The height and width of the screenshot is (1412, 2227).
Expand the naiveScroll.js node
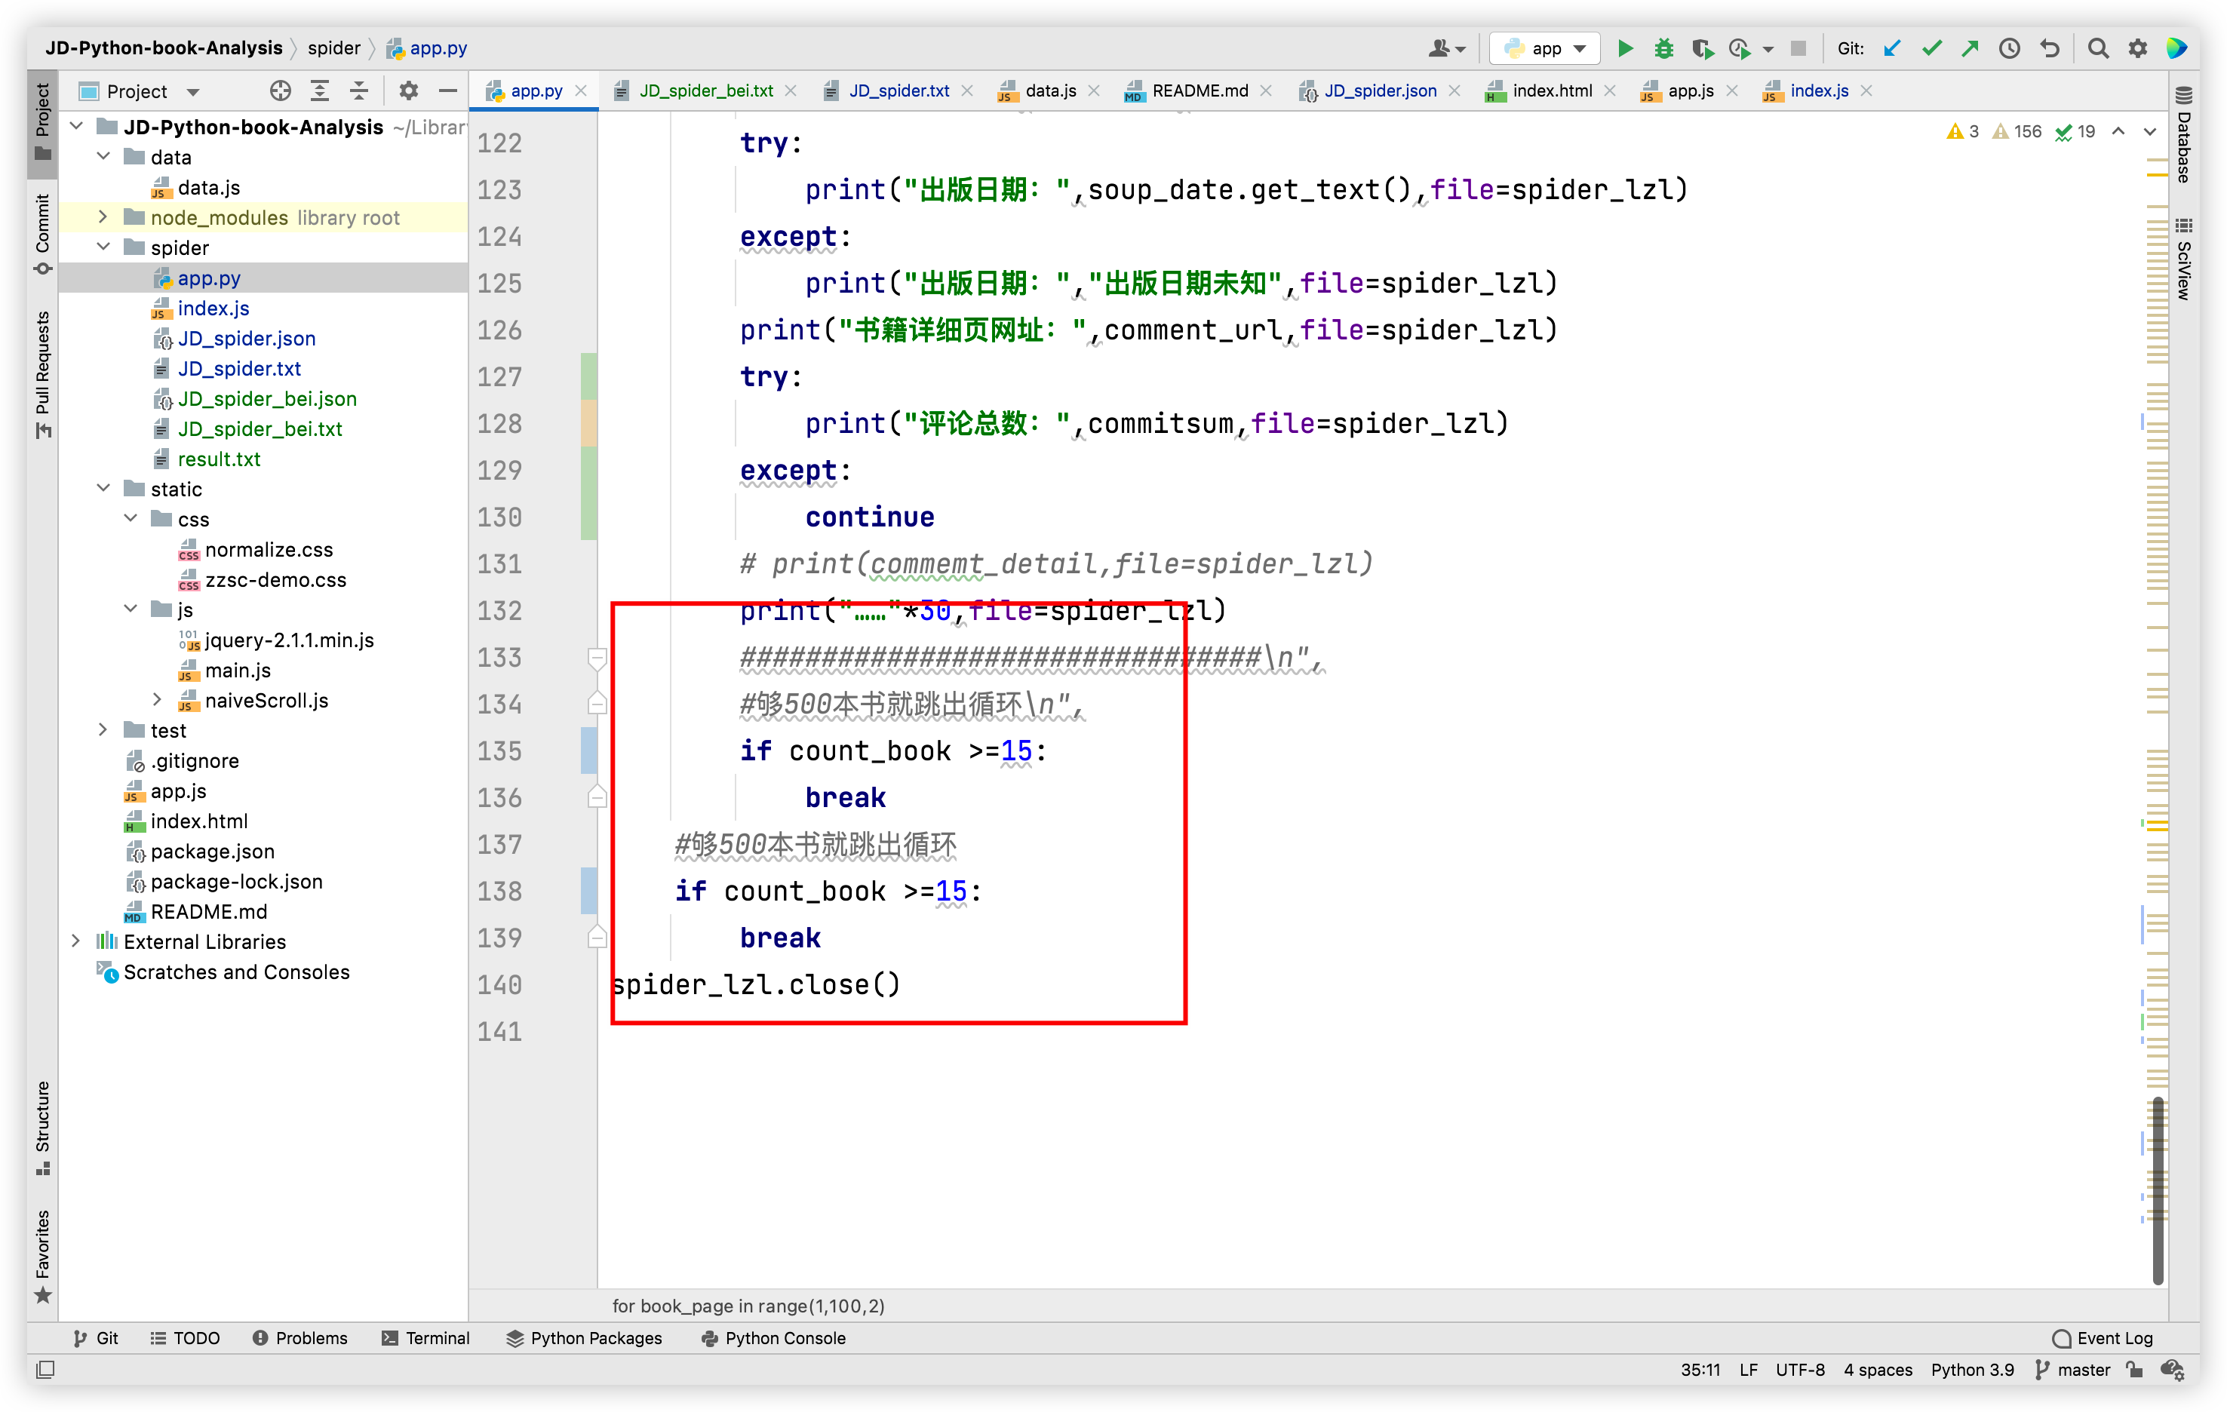157,700
